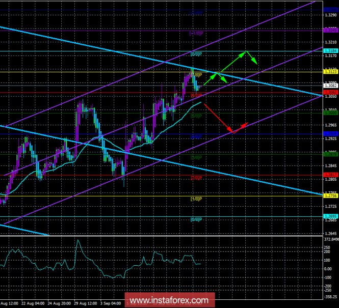
Task: Select the [3/8]P Murray level label
Action: click(196, 157)
